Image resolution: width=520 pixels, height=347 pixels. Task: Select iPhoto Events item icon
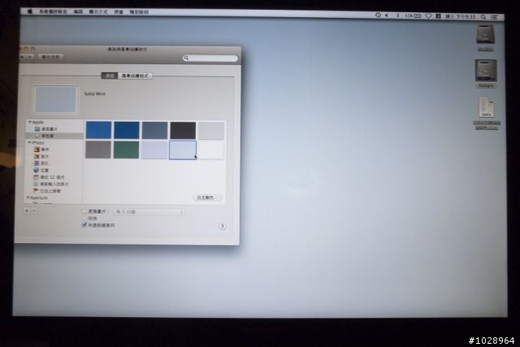pos(37,150)
